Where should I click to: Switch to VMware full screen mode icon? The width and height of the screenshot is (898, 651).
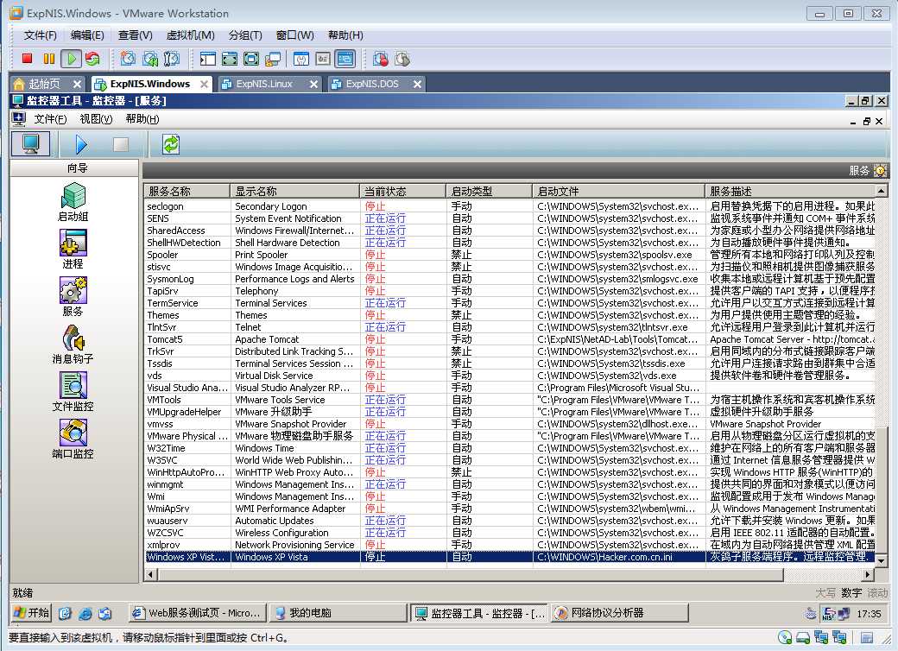coord(229,59)
